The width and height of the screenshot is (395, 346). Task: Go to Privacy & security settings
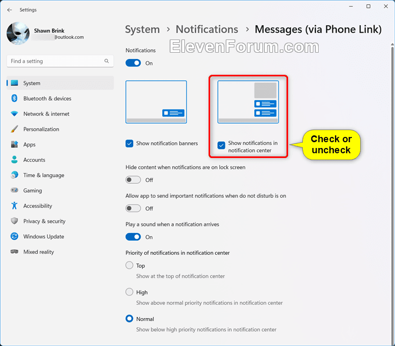coord(60,221)
